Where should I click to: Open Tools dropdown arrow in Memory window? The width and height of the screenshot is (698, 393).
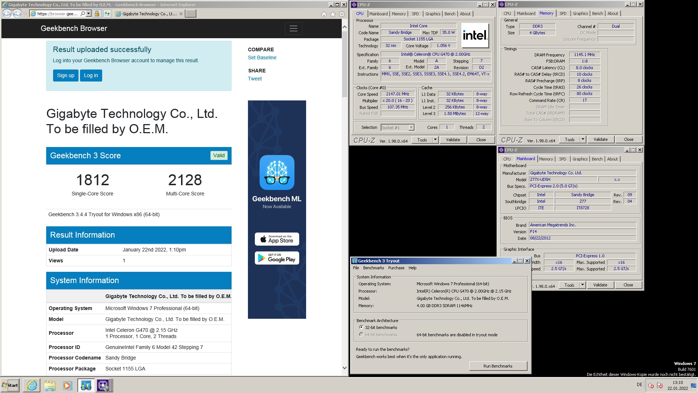point(583,139)
